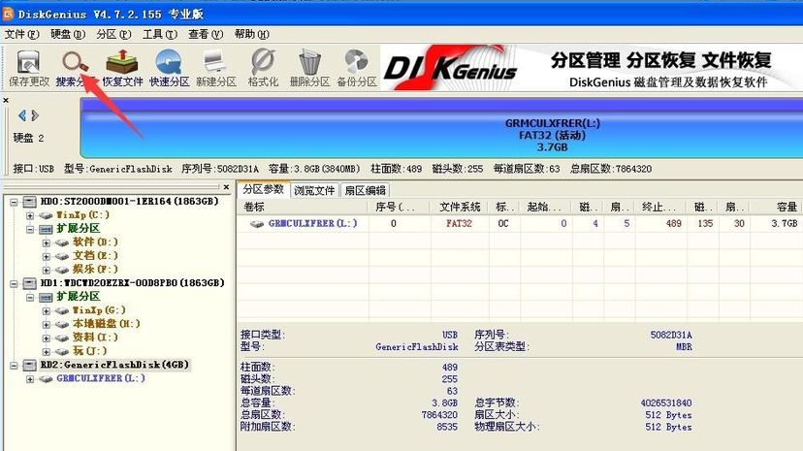Click the Format (格式化) toolbar icon
The width and height of the screenshot is (803, 451).
coord(263,68)
